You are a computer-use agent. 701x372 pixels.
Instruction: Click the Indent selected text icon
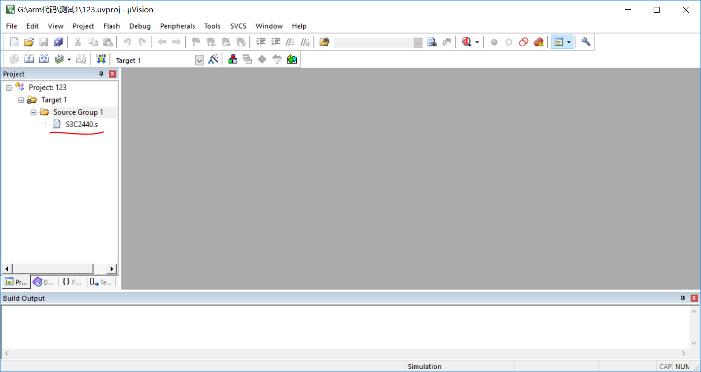[x=261, y=42]
